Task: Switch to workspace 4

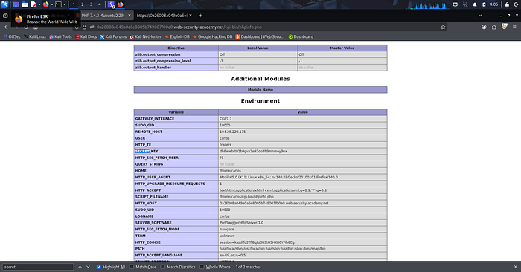Action: click(x=100, y=4)
